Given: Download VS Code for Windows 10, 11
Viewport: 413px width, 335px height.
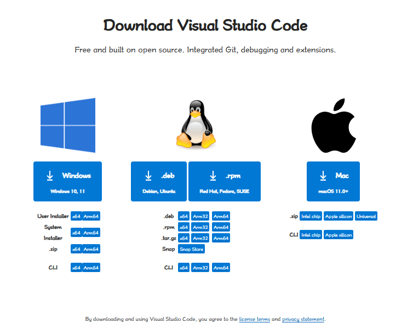Looking at the screenshot, I should click(68, 181).
